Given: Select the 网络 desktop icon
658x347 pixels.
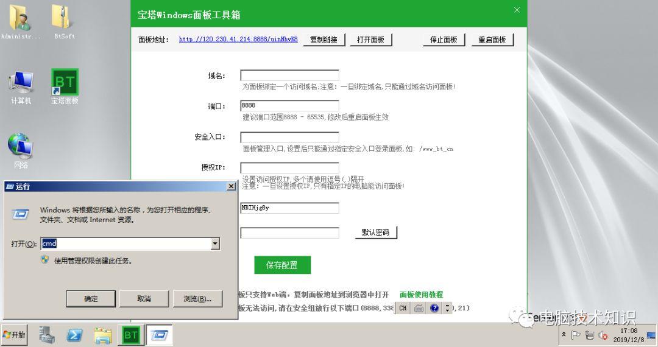Looking at the screenshot, I should click(x=20, y=151).
